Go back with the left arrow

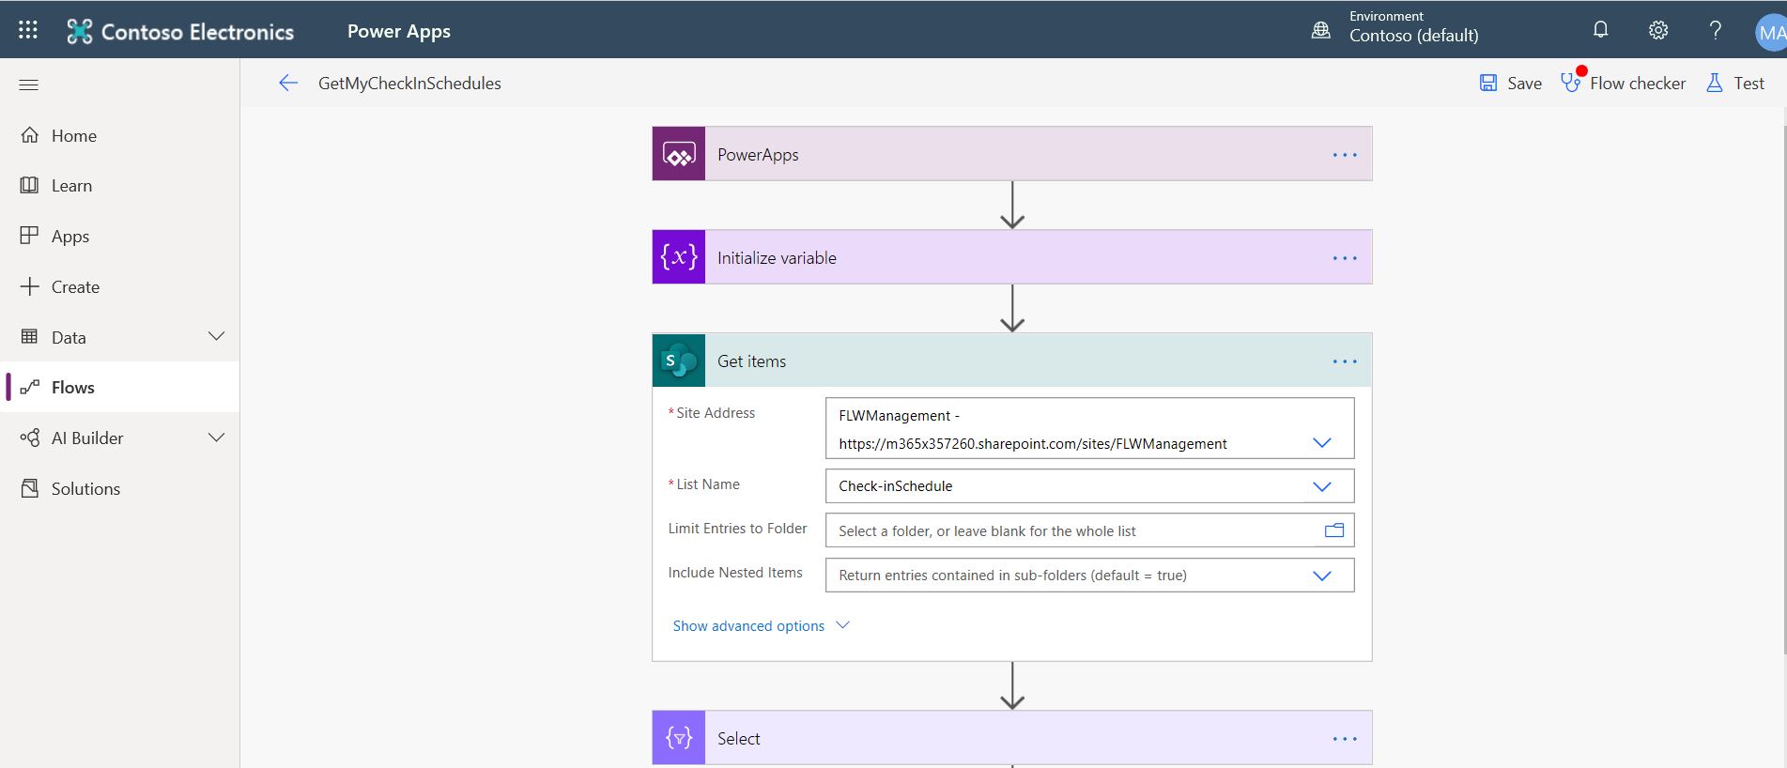pos(288,84)
